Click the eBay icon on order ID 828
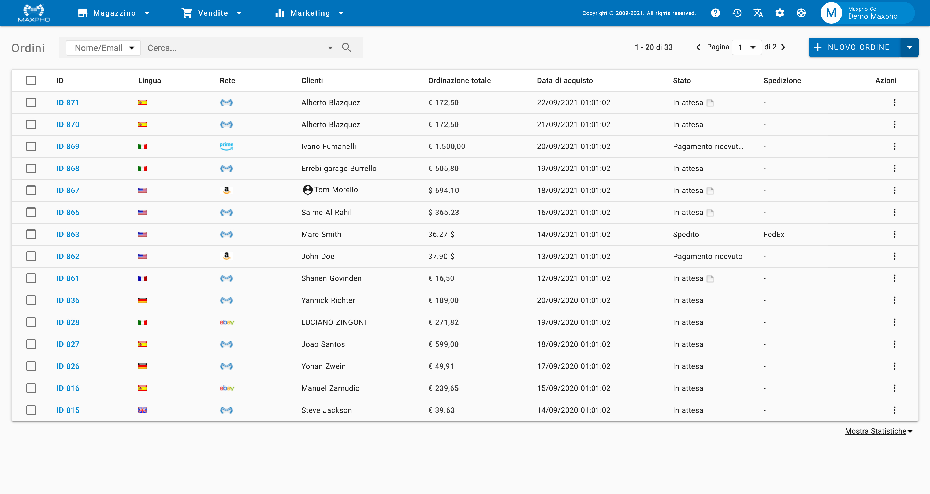 226,322
